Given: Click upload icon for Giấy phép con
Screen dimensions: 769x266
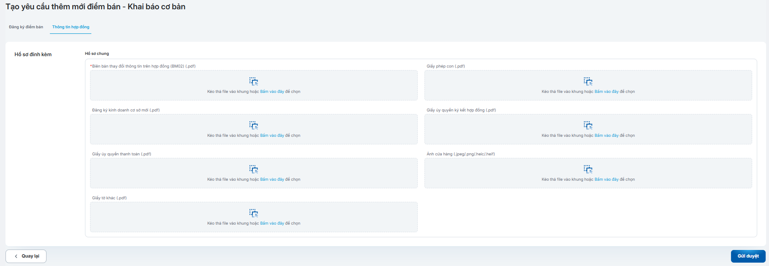Looking at the screenshot, I should (x=588, y=81).
